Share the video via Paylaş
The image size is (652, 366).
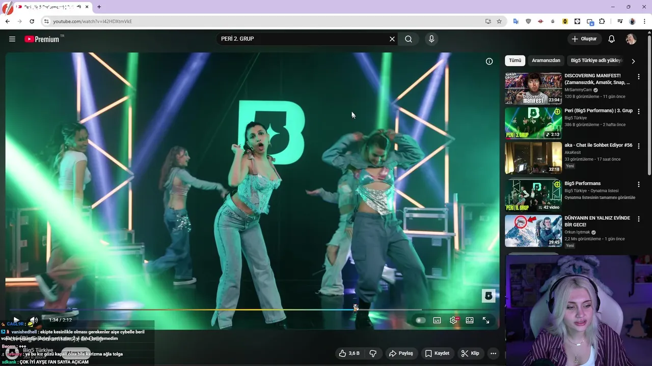click(401, 353)
